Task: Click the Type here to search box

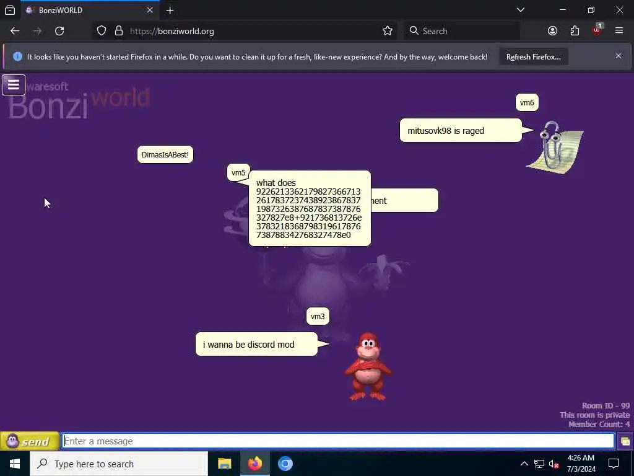Action: (x=119, y=464)
